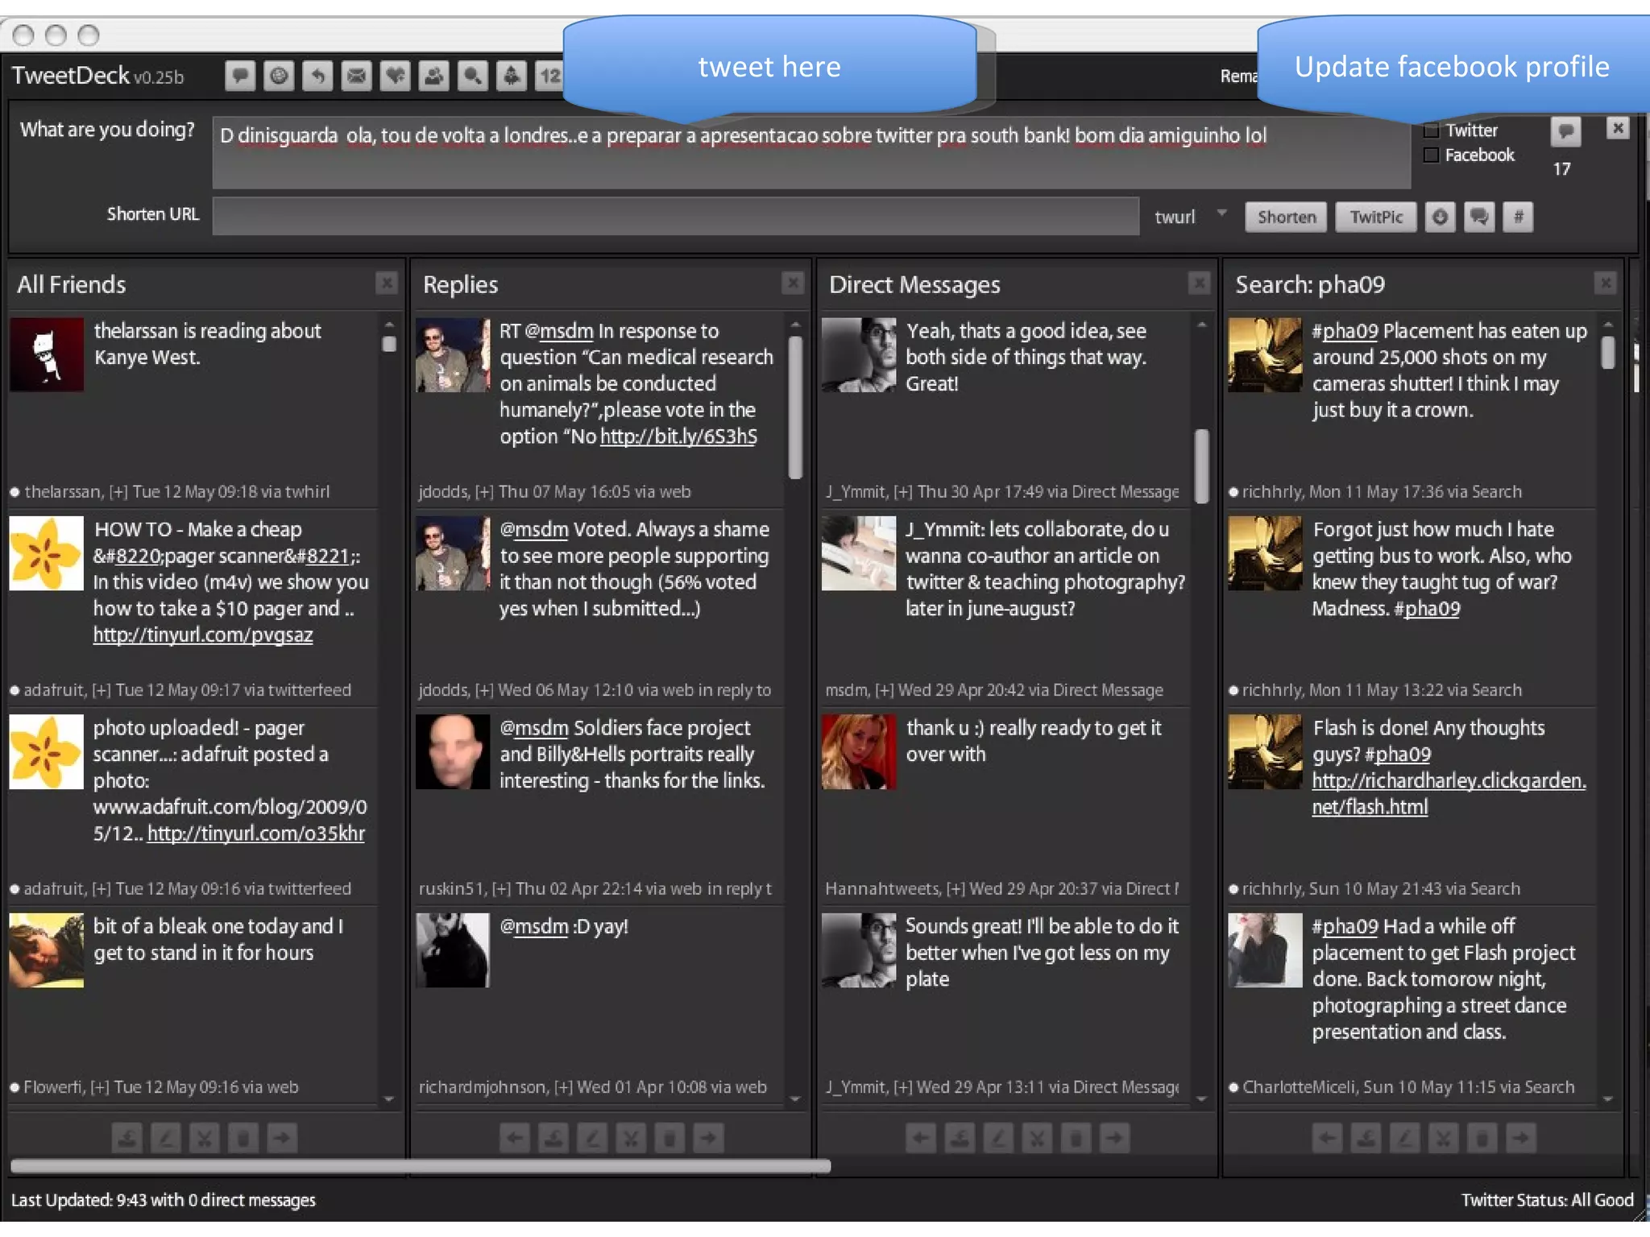This screenshot has height=1237, width=1650.
Task: Open the http://bit.ly/6S3hS link
Action: 678,436
